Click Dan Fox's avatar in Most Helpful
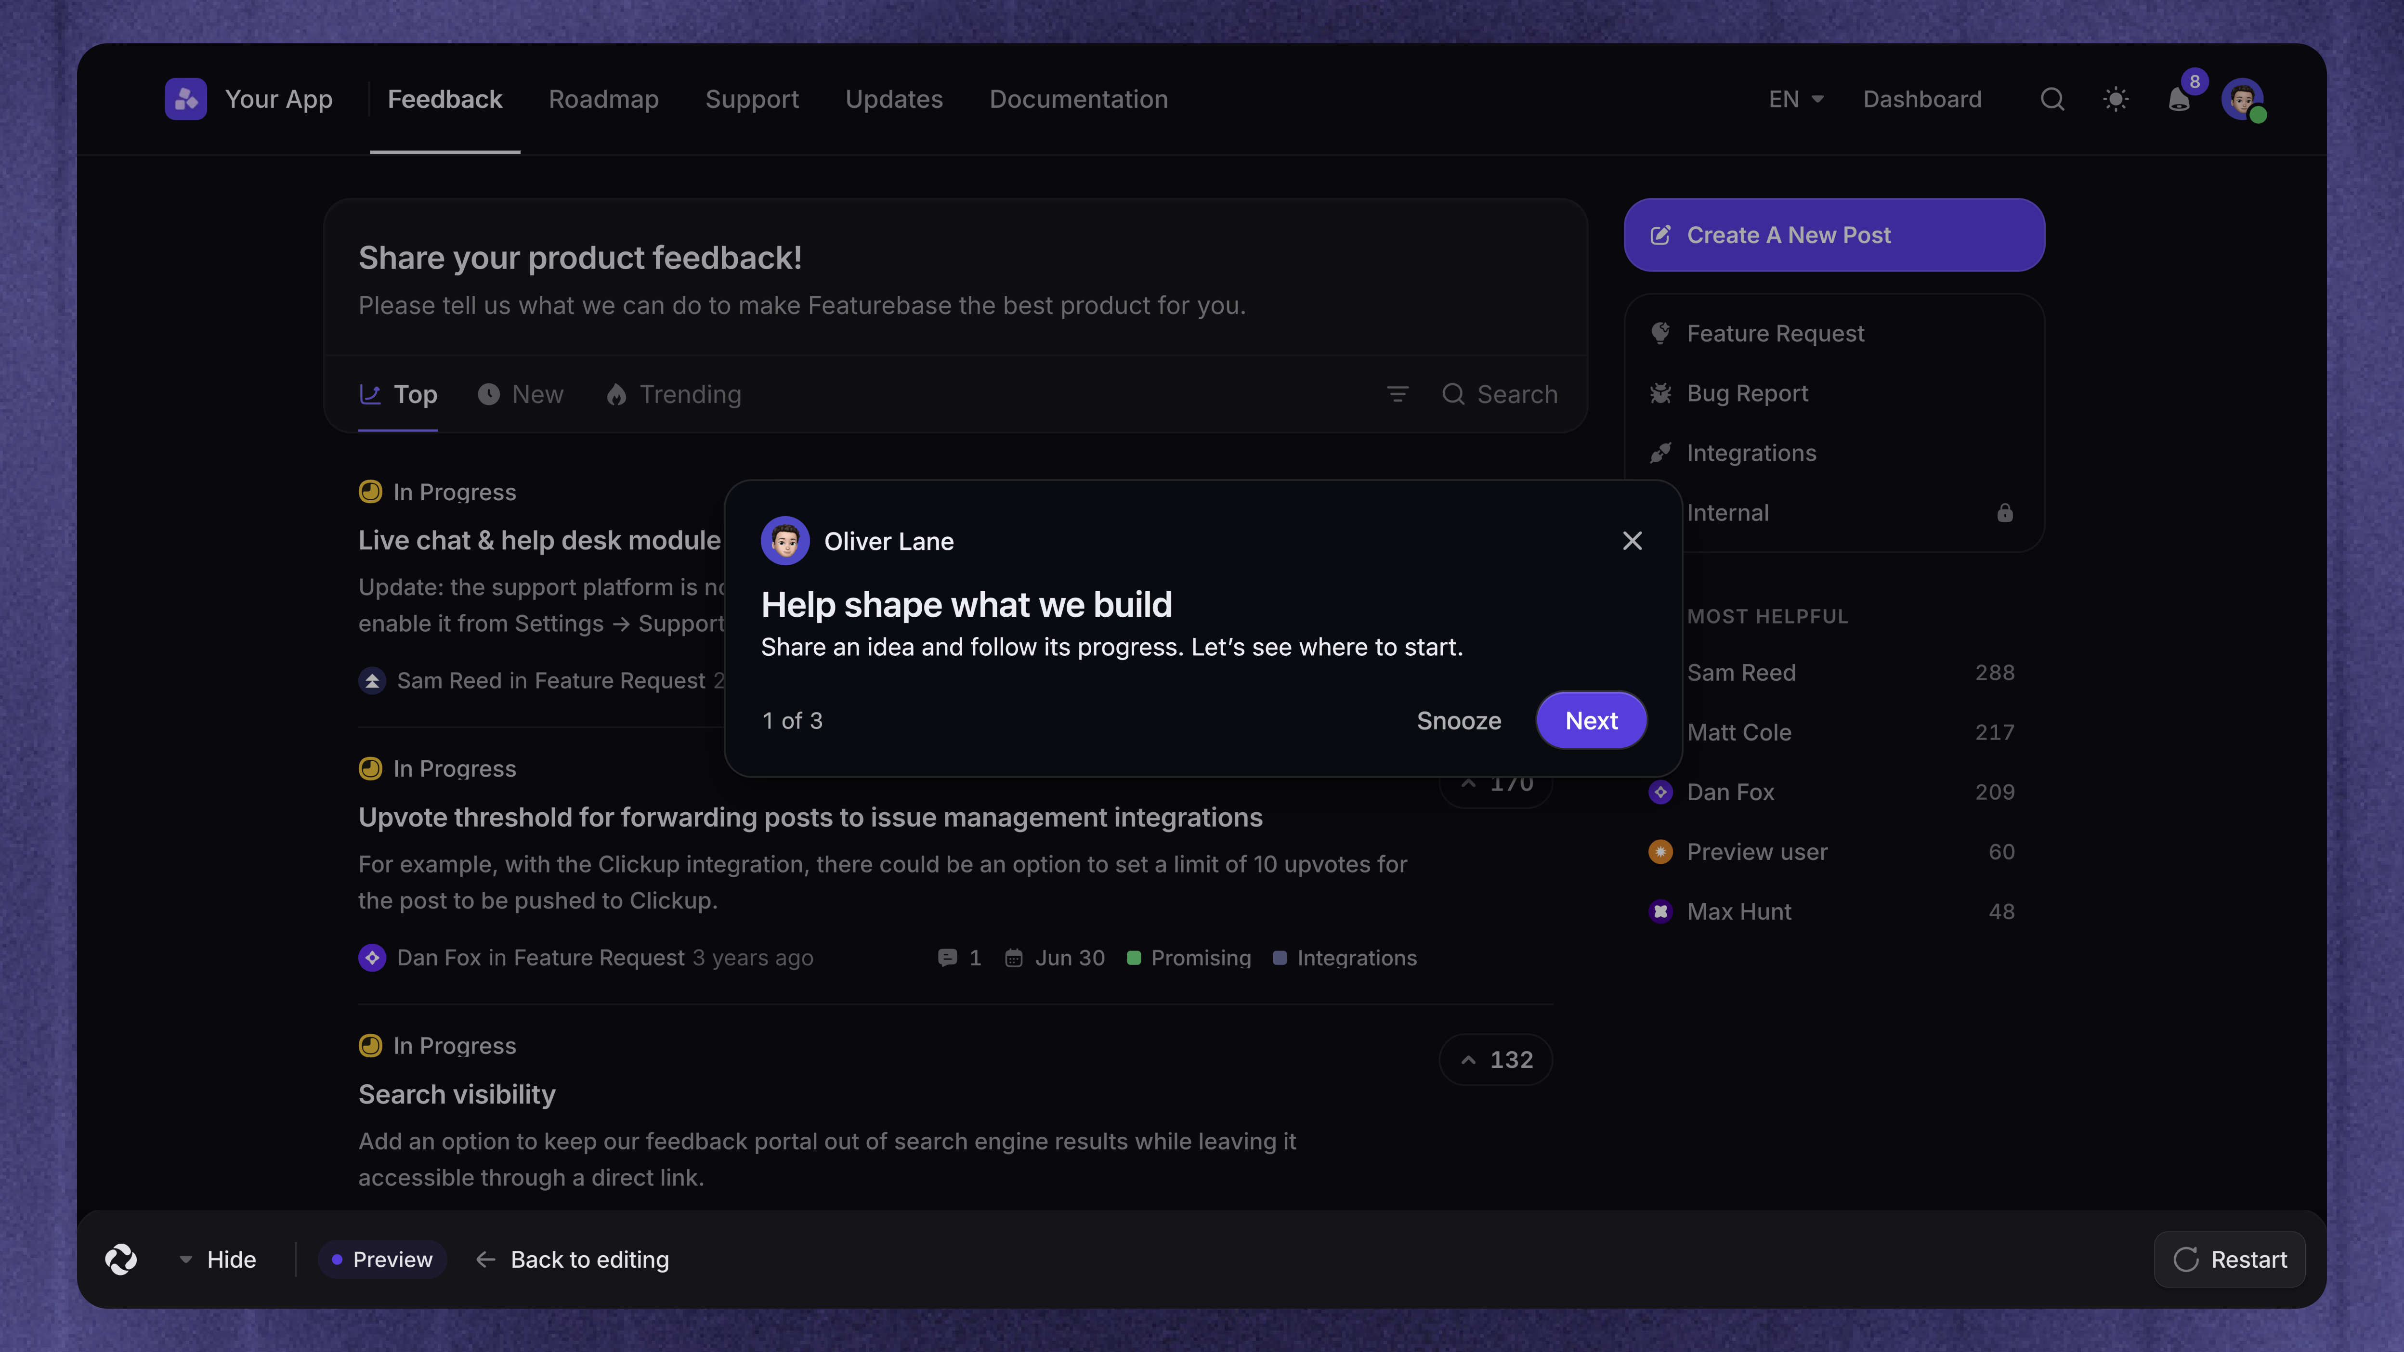2404x1352 pixels. click(x=1660, y=791)
